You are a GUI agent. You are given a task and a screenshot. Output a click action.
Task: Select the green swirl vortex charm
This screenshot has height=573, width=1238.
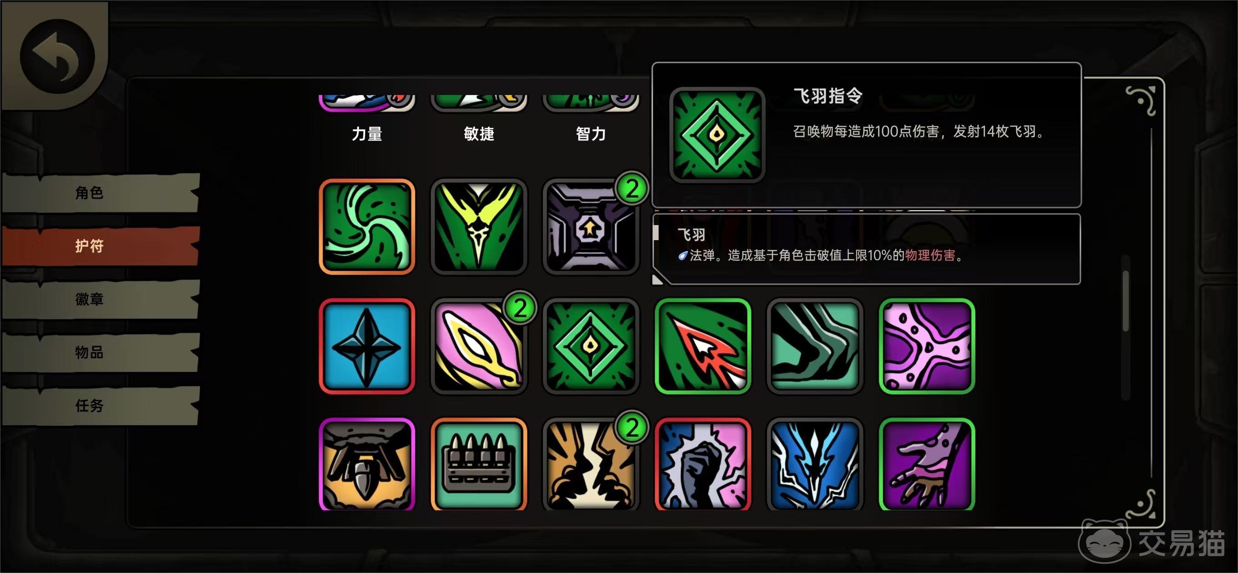(x=367, y=227)
